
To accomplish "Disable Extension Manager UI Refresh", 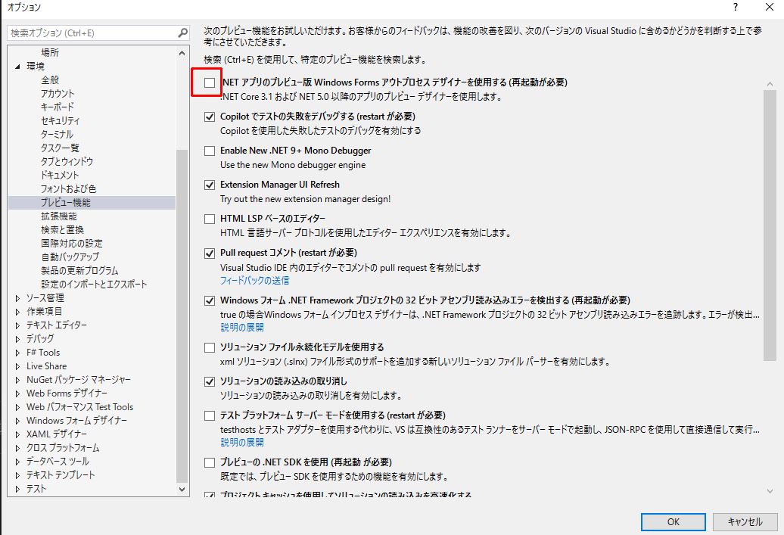I will [x=210, y=185].
